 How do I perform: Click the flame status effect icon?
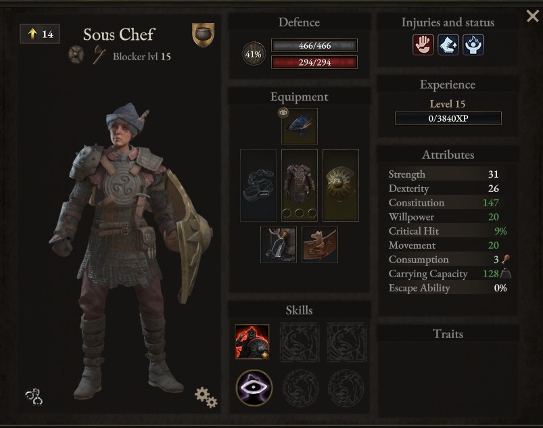(473, 45)
